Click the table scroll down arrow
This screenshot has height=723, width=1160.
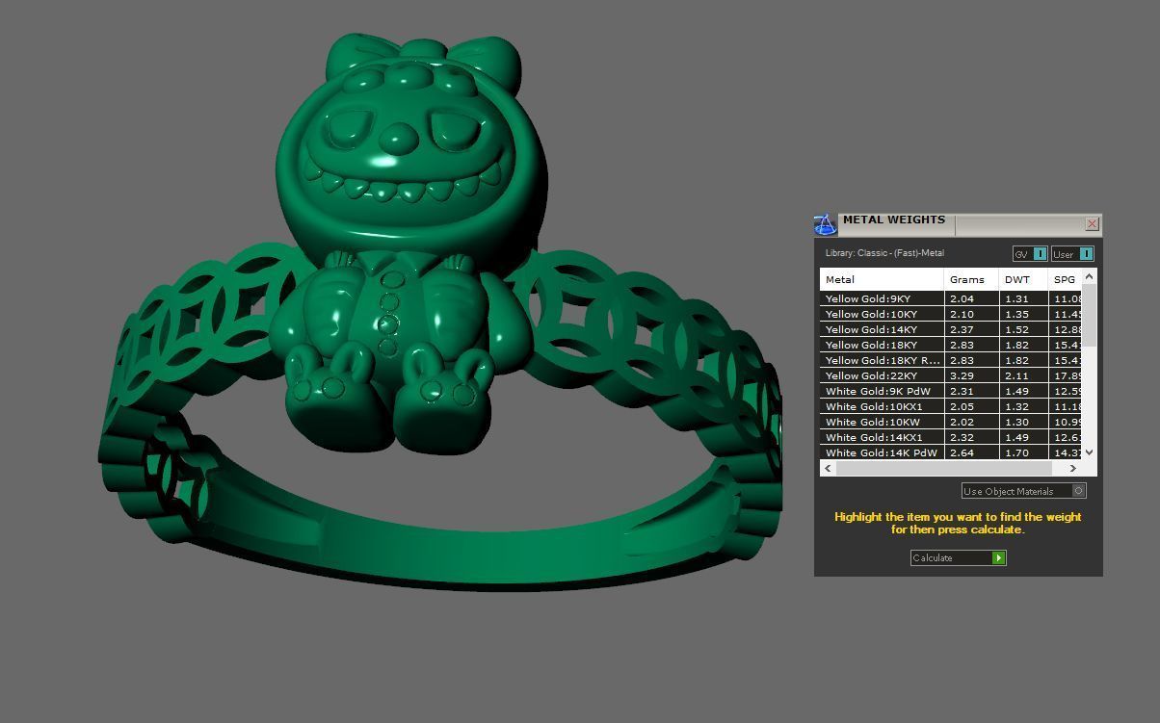[x=1090, y=452]
